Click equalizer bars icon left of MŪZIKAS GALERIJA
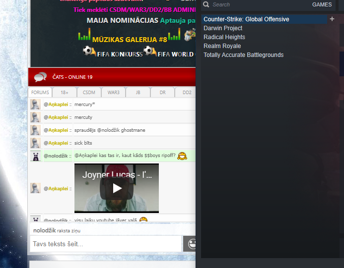The width and height of the screenshot is (344, 268). (x=84, y=34)
